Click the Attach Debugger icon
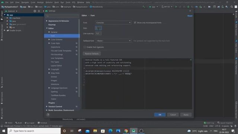The image size is (238, 134). [200, 7]
